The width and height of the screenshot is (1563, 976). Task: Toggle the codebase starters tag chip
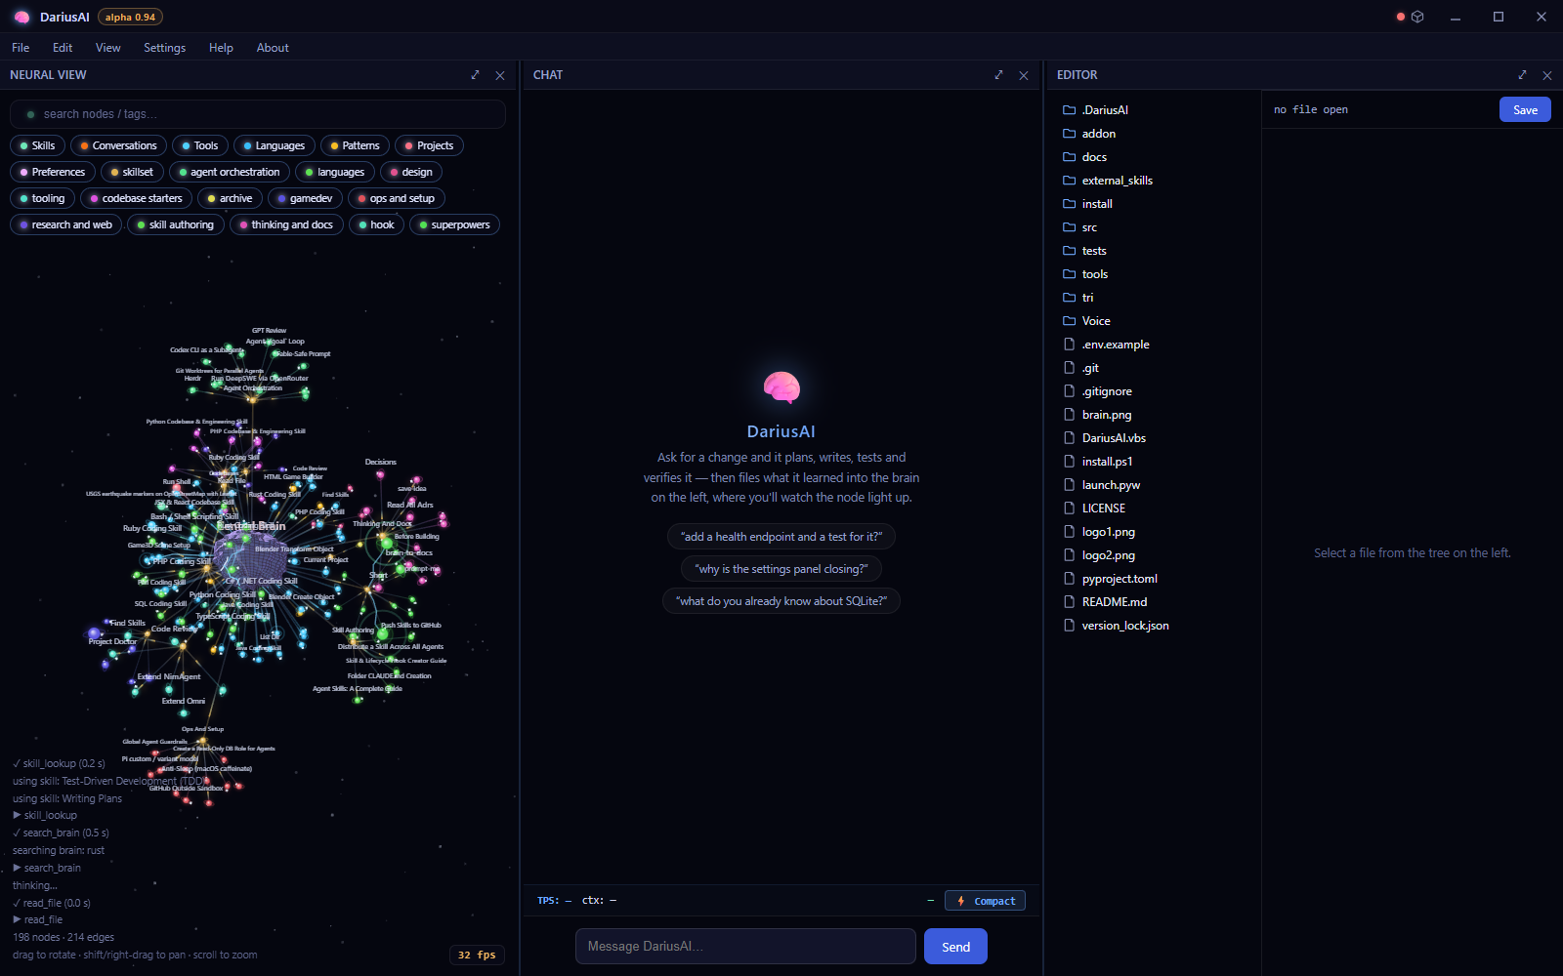[137, 198]
